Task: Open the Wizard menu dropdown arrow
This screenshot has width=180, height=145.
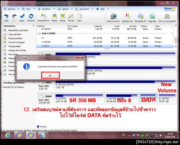Action: [x=72, y=9]
